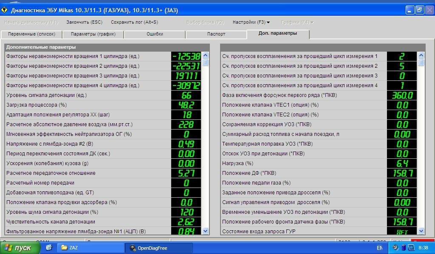Select 'Расчетный номер передачи' row
435x254 pixels.
click(x=103, y=183)
